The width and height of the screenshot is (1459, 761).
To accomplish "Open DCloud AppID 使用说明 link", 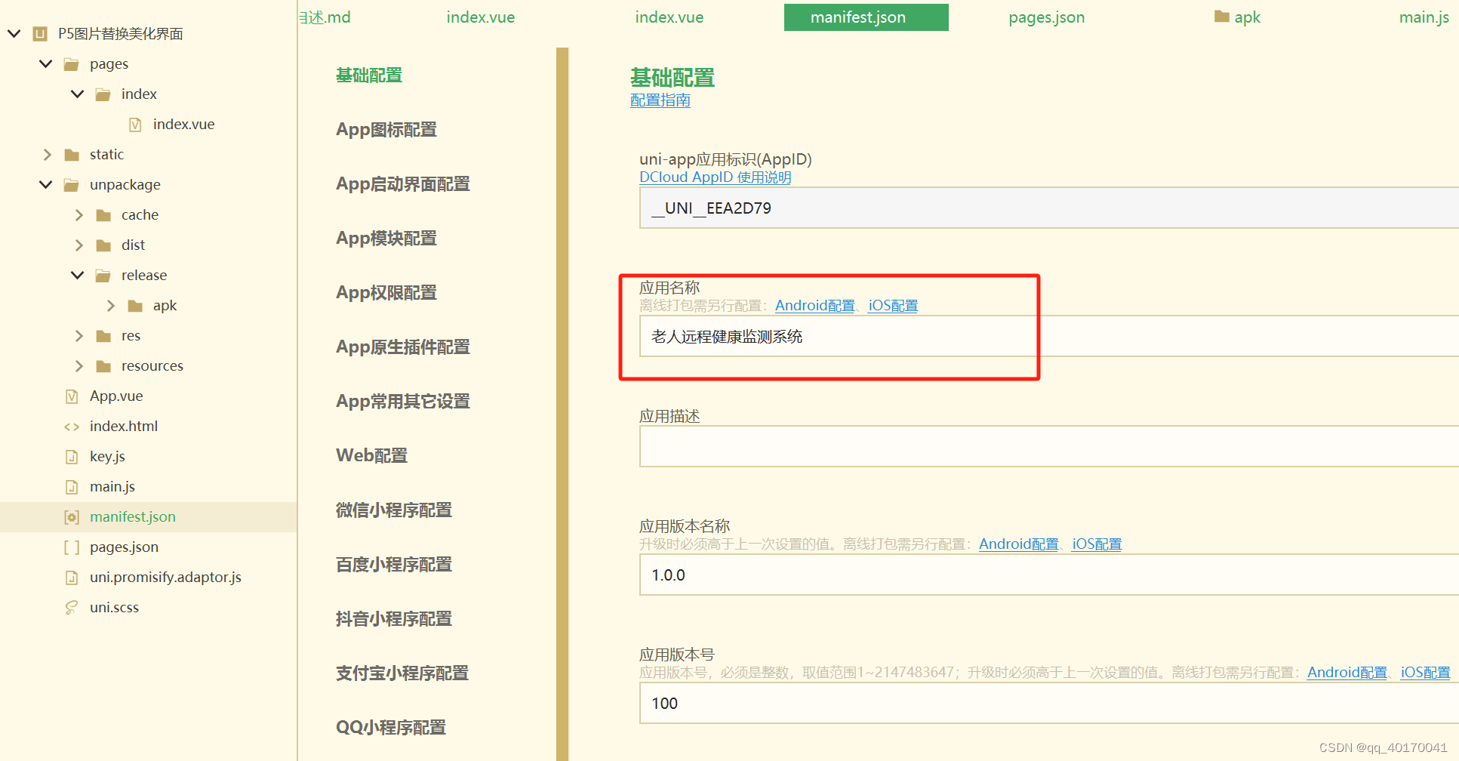I will pos(716,177).
